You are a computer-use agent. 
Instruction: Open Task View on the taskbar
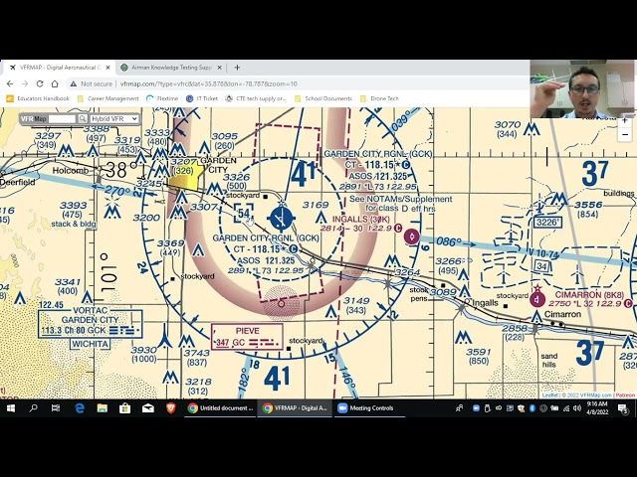point(56,408)
